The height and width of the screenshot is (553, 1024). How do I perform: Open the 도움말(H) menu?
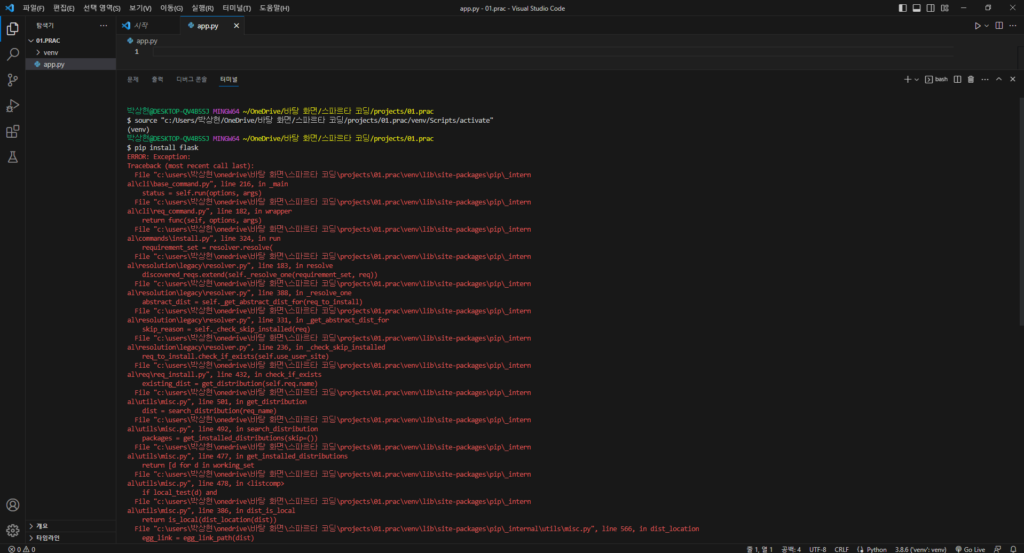tap(274, 8)
